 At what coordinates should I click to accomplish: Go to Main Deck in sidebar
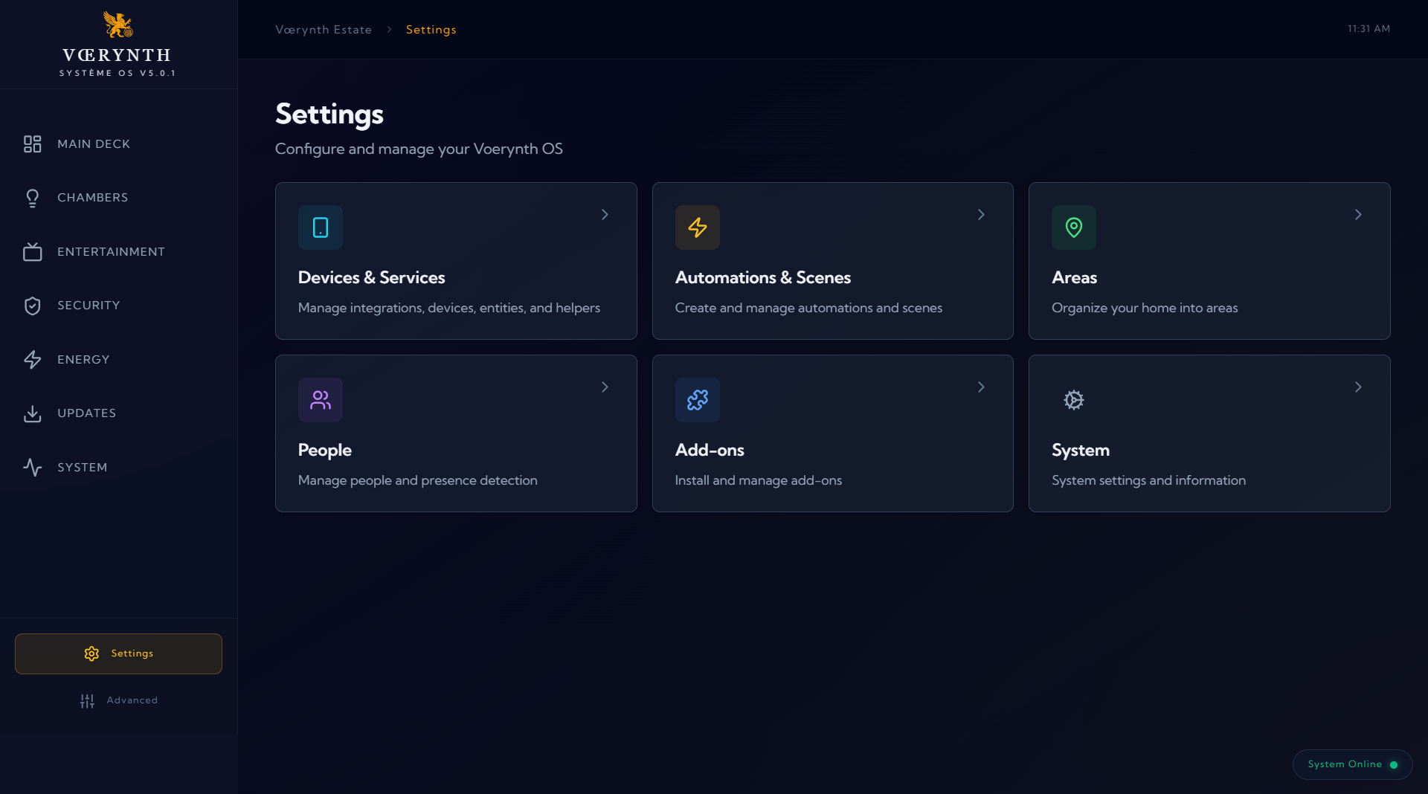point(94,144)
